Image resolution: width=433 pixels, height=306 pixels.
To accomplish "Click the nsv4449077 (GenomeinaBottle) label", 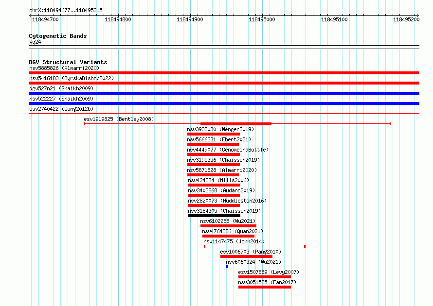I will pos(228,150).
